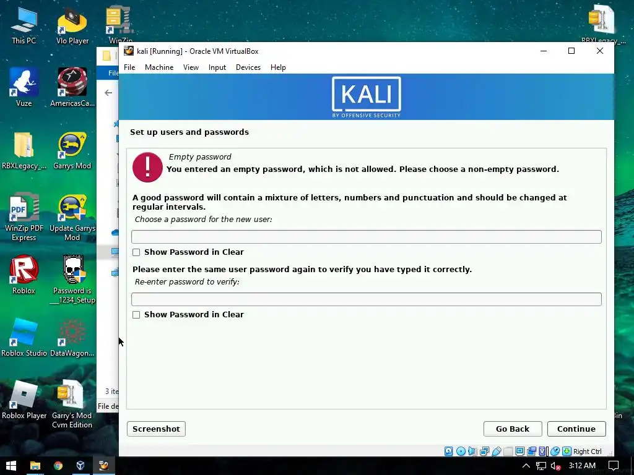Select the Vuze desktop shortcut
Viewport: 634px width, 475px height.
[24, 87]
